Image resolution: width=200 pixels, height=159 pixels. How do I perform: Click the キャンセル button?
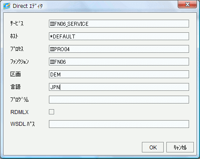click(180, 147)
